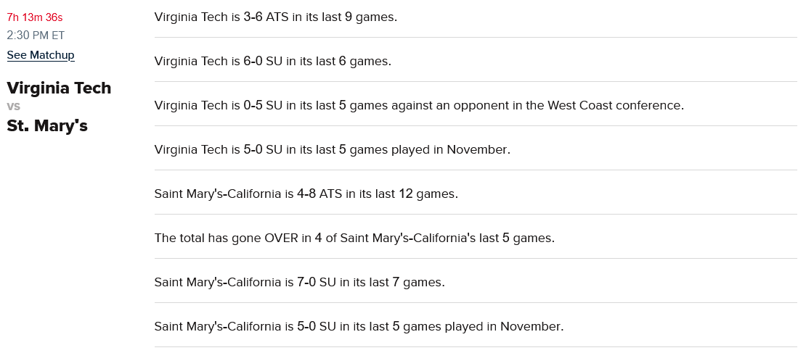Open the See Matchup link
The image size is (798, 353).
pos(41,55)
